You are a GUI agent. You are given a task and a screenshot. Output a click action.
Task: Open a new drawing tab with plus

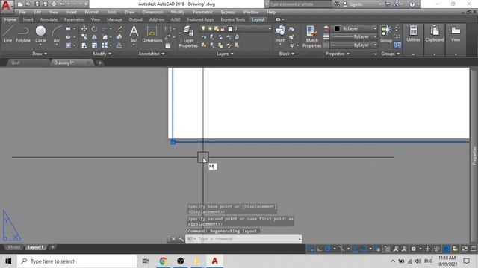click(99, 63)
